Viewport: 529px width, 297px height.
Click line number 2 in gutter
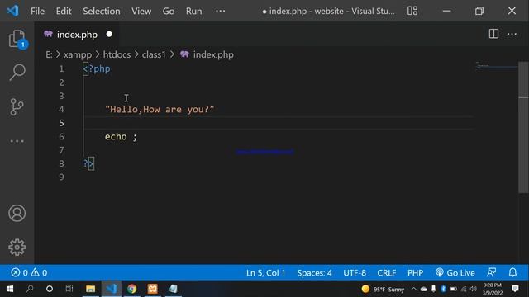[x=61, y=82]
